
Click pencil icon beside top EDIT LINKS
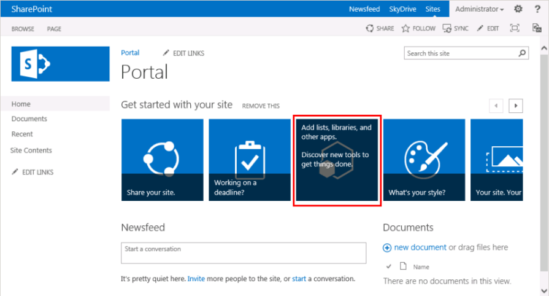click(x=166, y=53)
